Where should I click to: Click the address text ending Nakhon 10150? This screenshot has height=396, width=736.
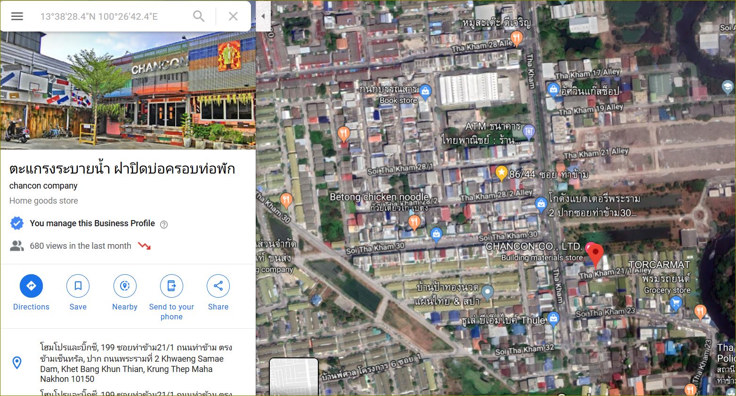[x=136, y=363]
